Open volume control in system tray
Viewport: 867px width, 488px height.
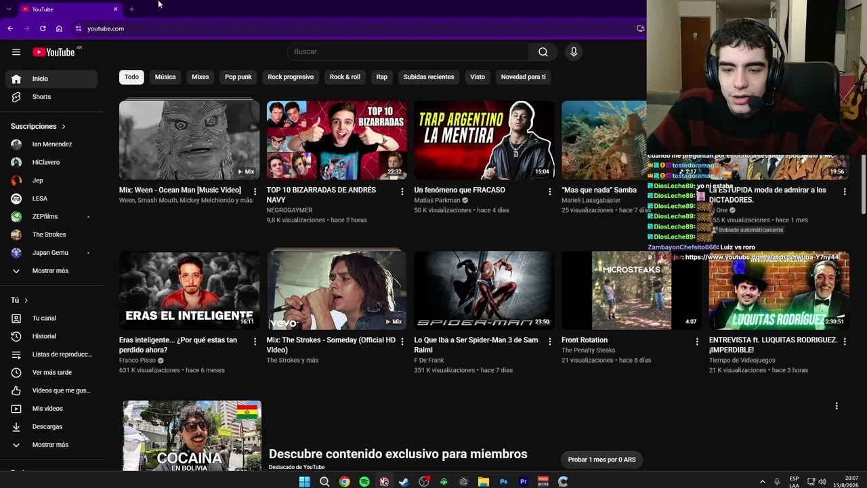(822, 482)
